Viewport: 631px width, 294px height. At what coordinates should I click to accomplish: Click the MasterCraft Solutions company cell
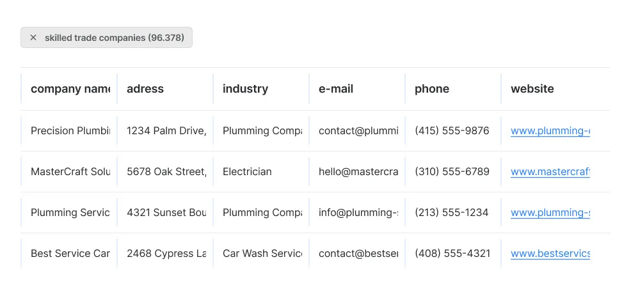(x=70, y=172)
